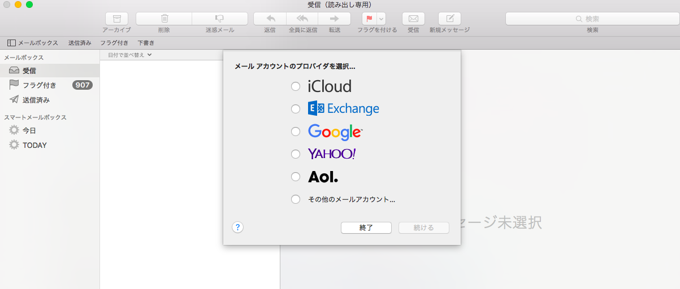The width and height of the screenshot is (680, 289).
Task: Select the iCloud radio button
Action: 296,86
